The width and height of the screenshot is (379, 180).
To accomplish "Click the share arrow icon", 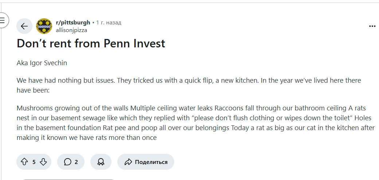I will pyautogui.click(x=128, y=162).
